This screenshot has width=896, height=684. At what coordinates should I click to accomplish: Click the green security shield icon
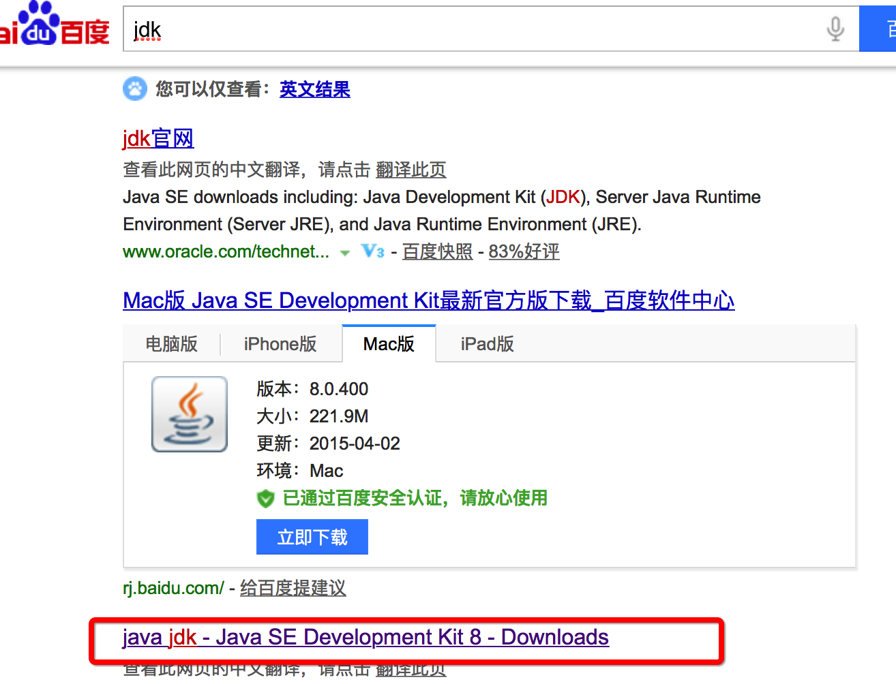265,499
